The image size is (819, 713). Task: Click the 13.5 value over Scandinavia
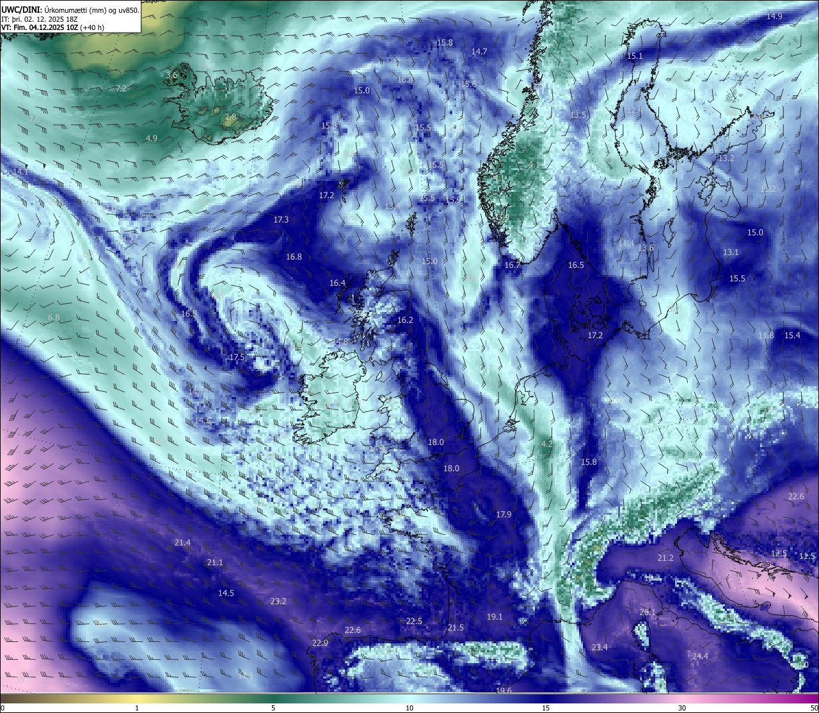[578, 114]
